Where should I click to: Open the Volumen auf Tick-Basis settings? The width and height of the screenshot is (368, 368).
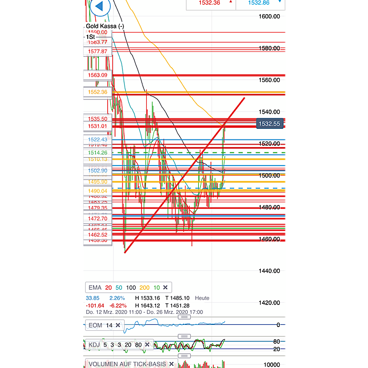[127, 364]
